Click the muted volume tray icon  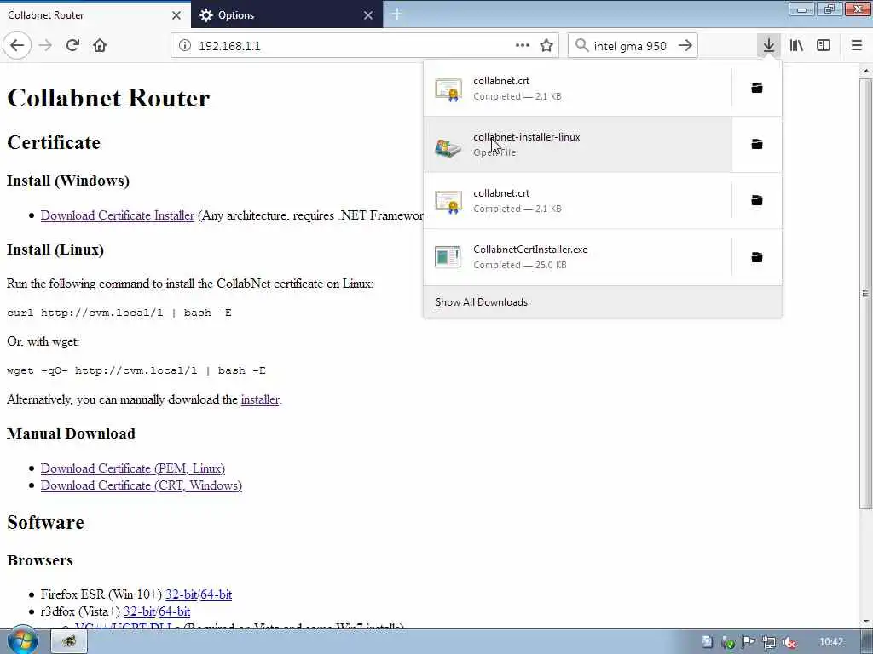click(x=789, y=642)
